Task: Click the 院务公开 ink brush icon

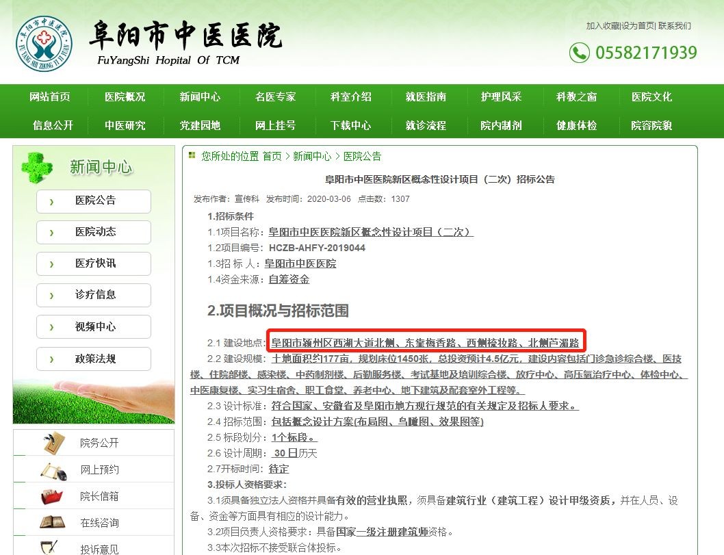Action: [53, 443]
